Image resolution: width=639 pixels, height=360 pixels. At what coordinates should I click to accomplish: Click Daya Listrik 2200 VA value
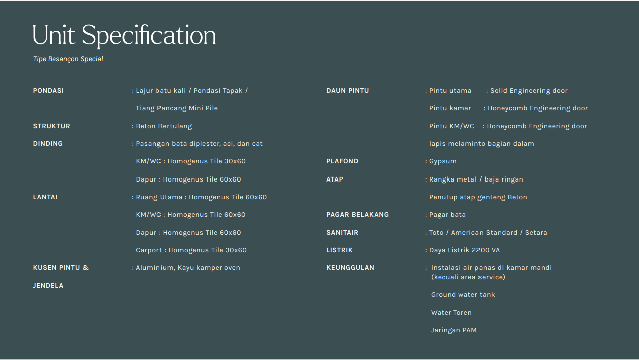point(464,250)
